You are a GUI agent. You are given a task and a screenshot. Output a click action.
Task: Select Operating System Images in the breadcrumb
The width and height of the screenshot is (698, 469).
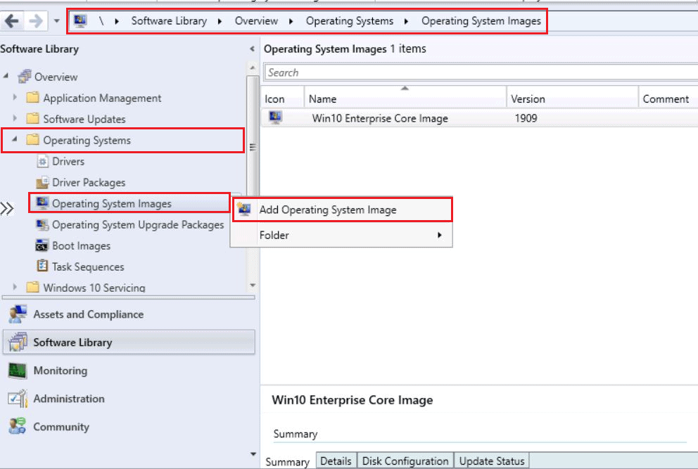coord(481,21)
